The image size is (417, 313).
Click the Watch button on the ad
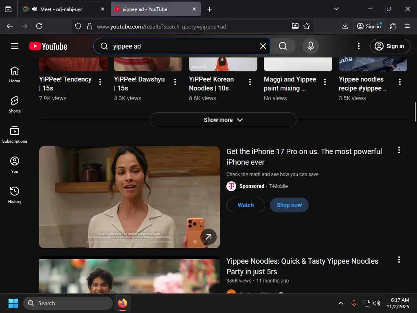[246, 205]
